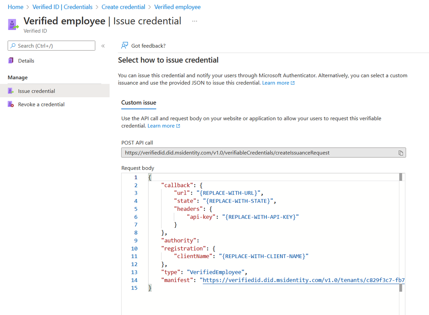429x315 pixels.
Task: Open the manifest URL in request body
Action: 304,280
